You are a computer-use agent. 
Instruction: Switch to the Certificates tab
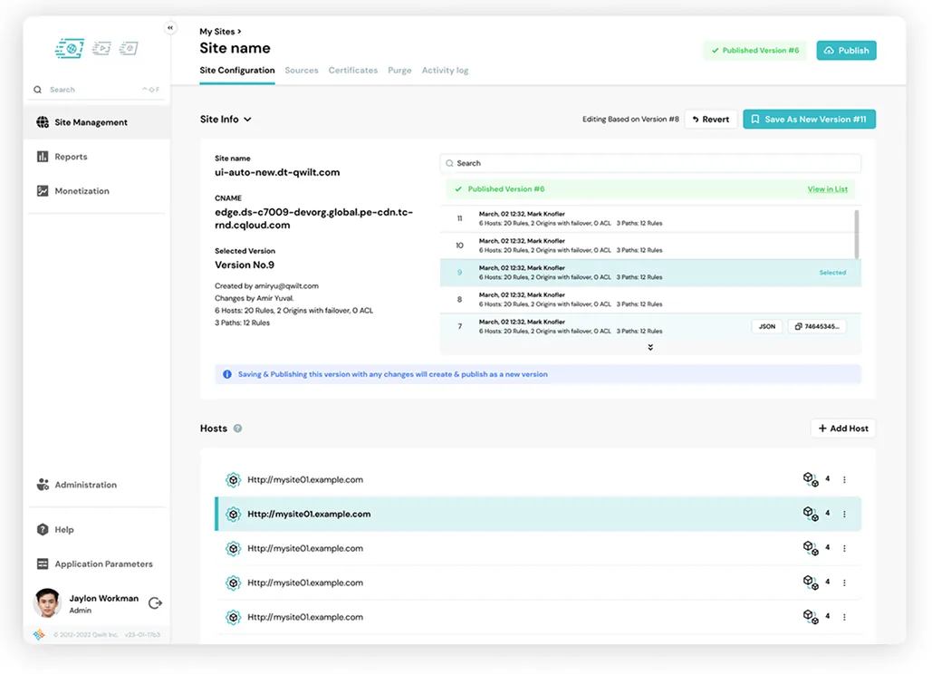(353, 70)
